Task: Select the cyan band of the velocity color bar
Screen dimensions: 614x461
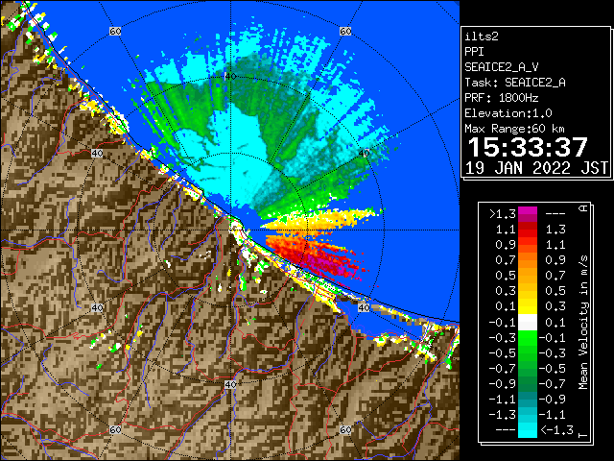Action: (x=528, y=430)
